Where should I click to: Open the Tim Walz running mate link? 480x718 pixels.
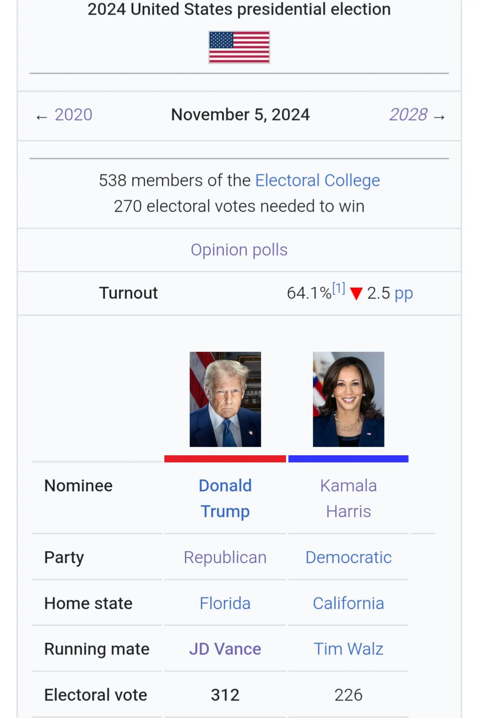tap(348, 649)
